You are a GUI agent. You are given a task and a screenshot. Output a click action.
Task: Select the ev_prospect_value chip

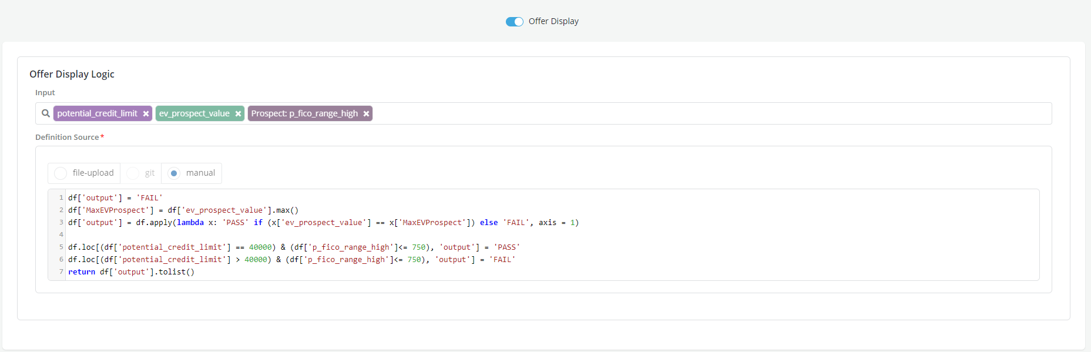pos(194,113)
